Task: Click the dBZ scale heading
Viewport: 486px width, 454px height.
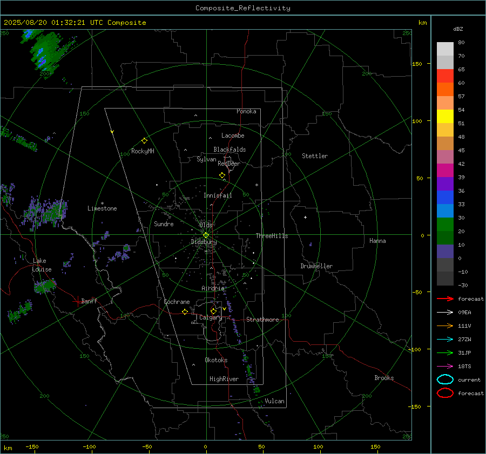Action: click(458, 29)
